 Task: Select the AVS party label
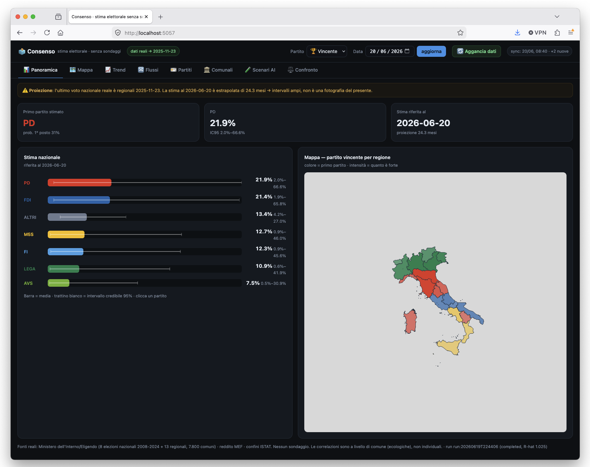click(x=28, y=283)
